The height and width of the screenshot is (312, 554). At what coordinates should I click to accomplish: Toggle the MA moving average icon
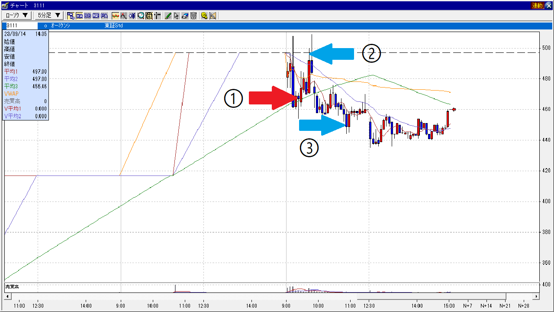80,15
